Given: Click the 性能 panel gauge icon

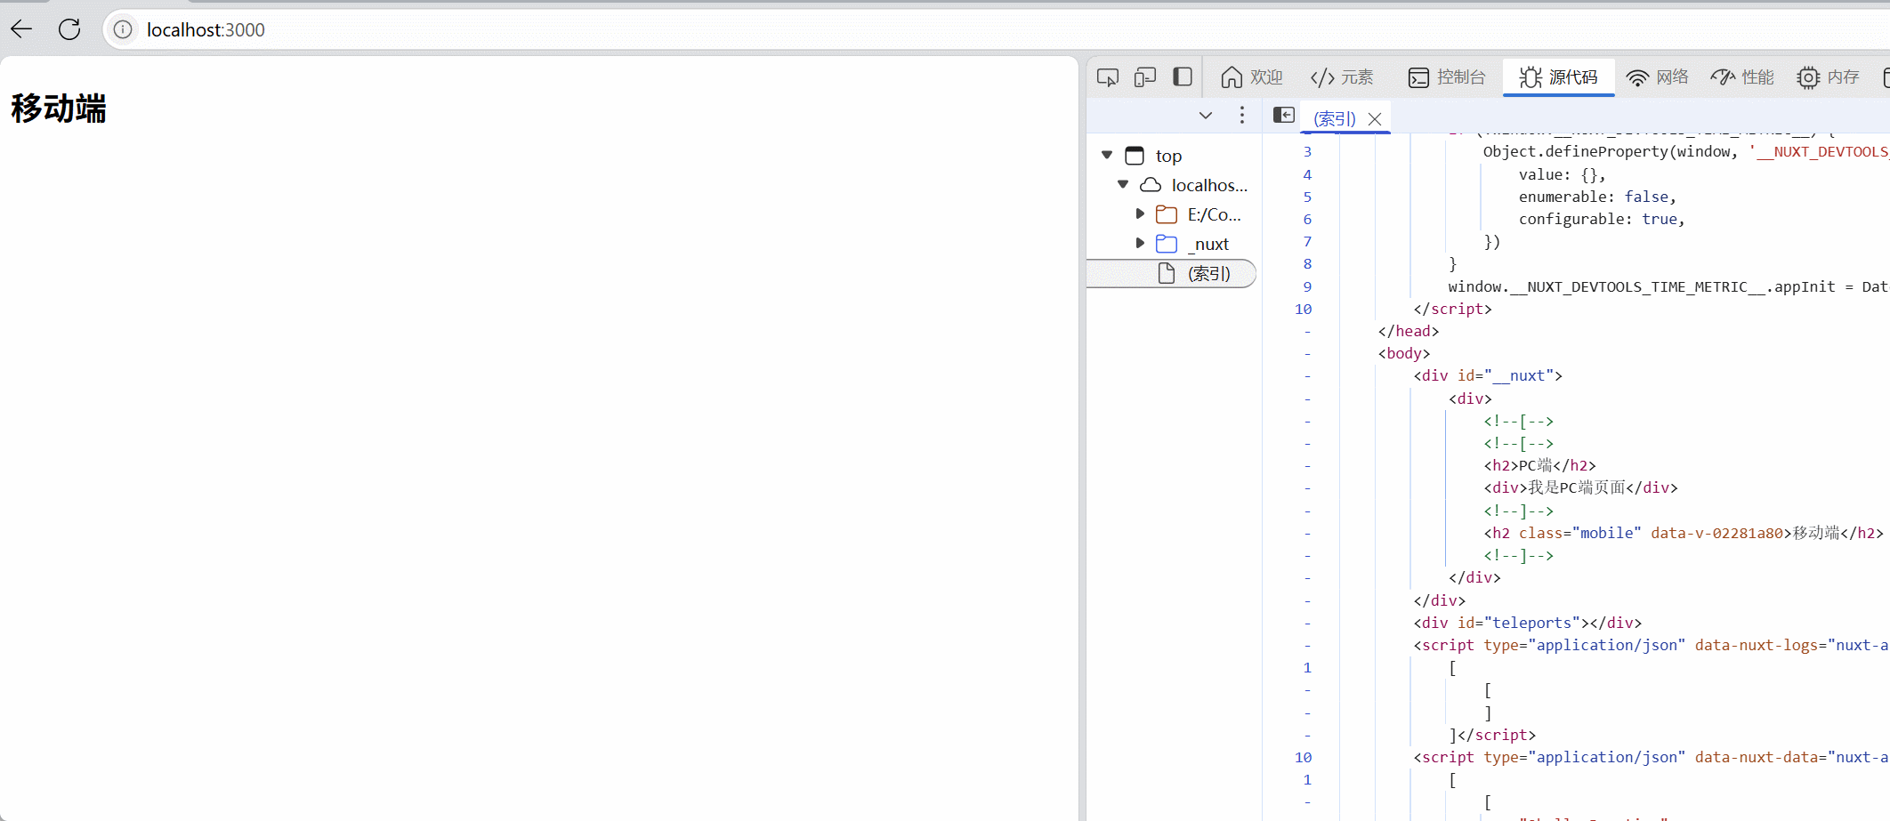Looking at the screenshot, I should 1724,77.
